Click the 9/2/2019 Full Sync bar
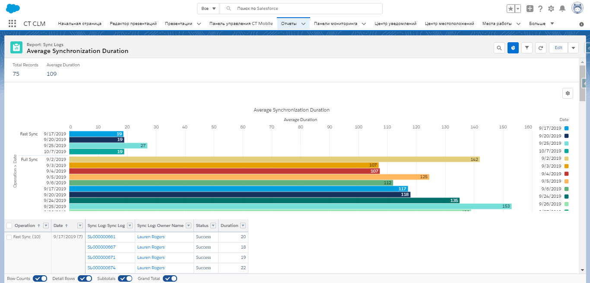This screenshot has width=590, height=283. pos(274,159)
